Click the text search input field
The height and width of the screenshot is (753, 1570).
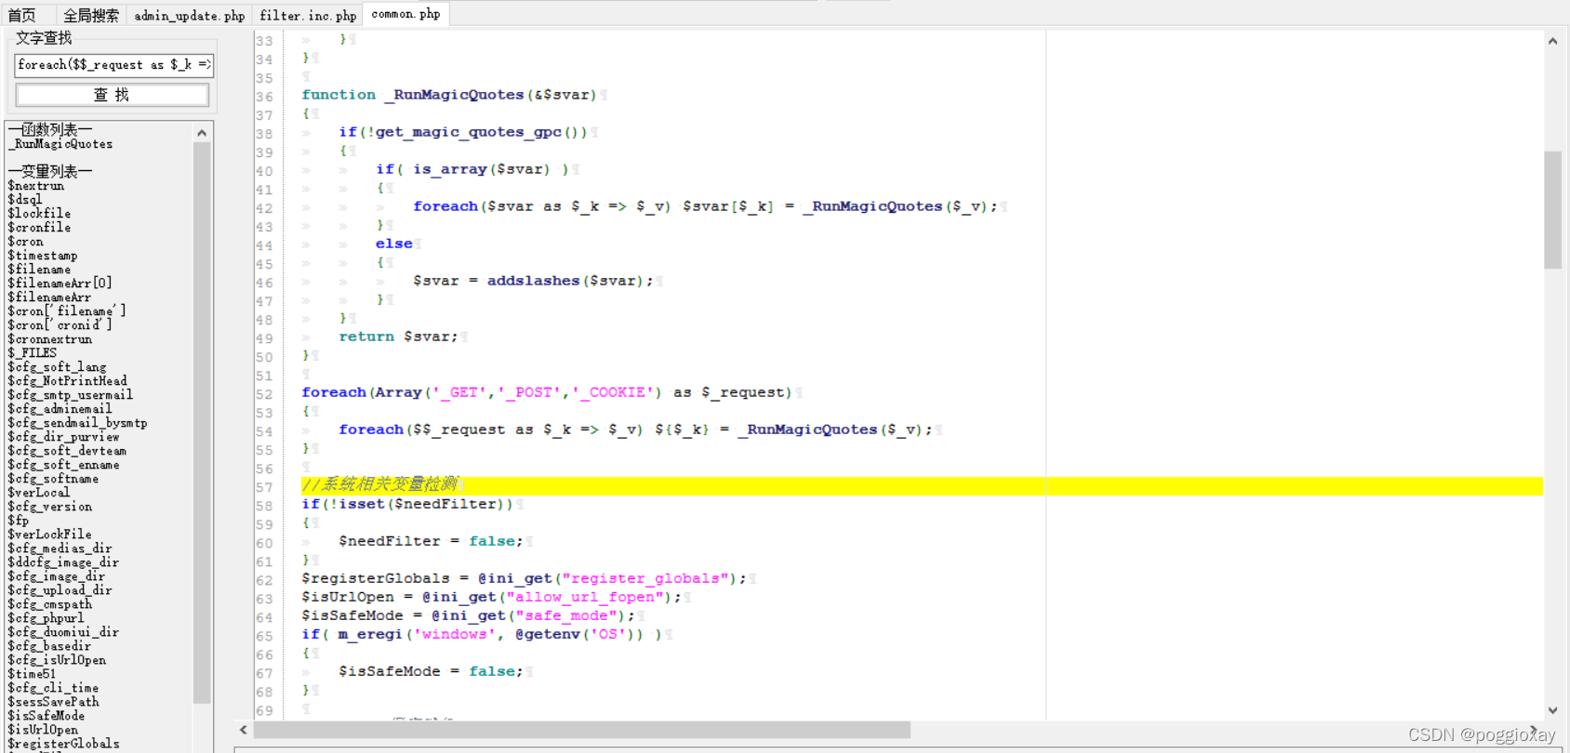coord(113,65)
